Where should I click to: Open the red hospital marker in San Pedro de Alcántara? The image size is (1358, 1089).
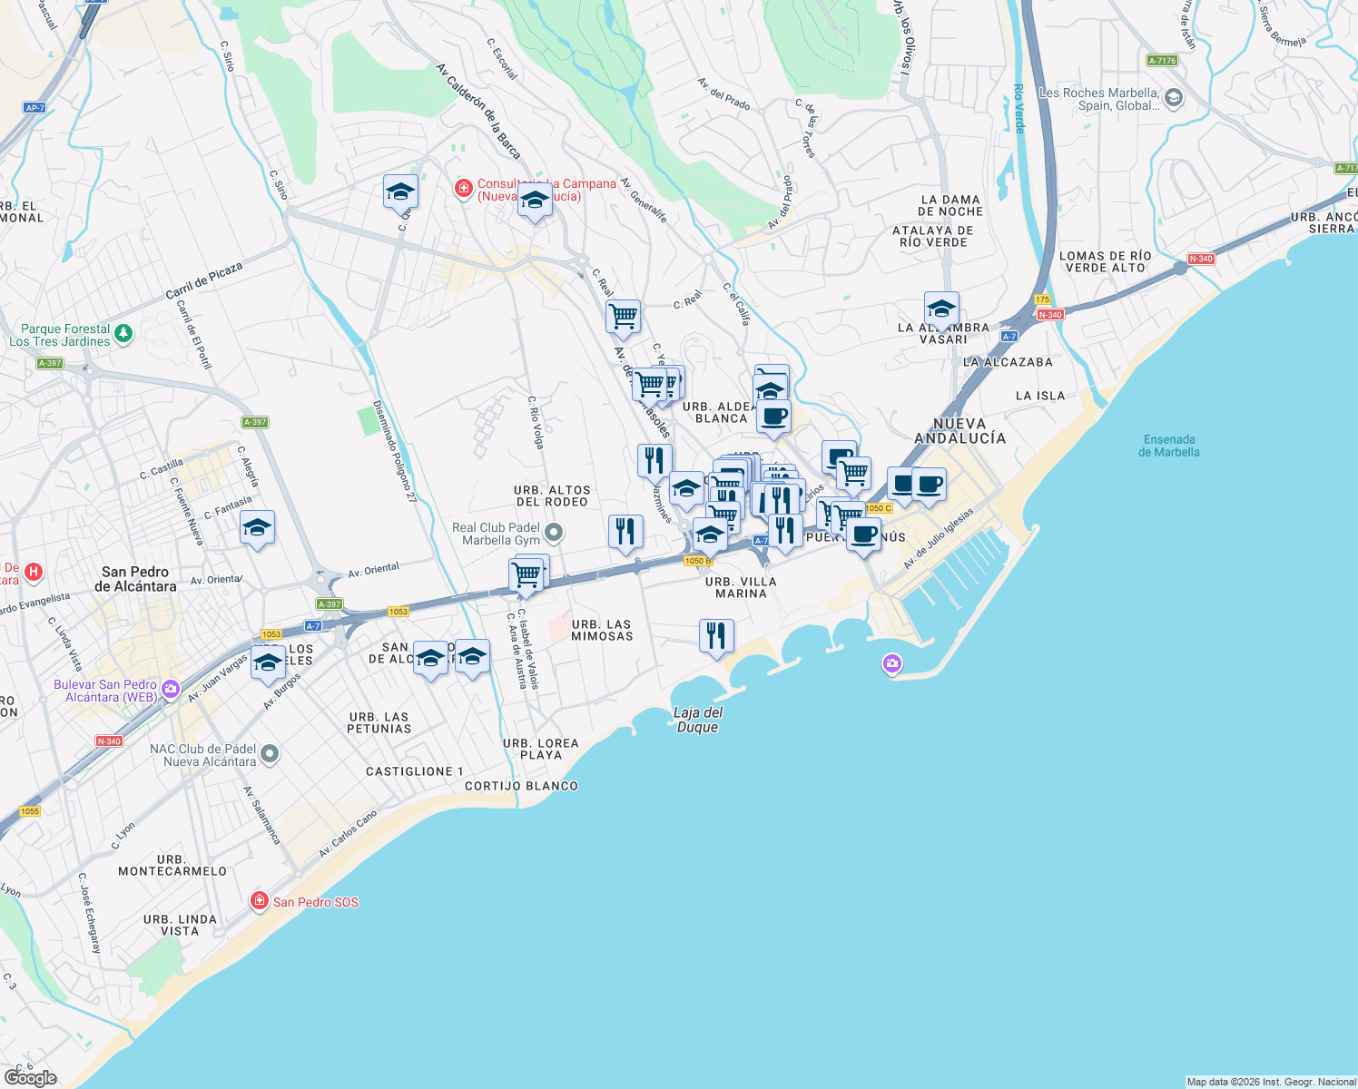[x=33, y=570]
